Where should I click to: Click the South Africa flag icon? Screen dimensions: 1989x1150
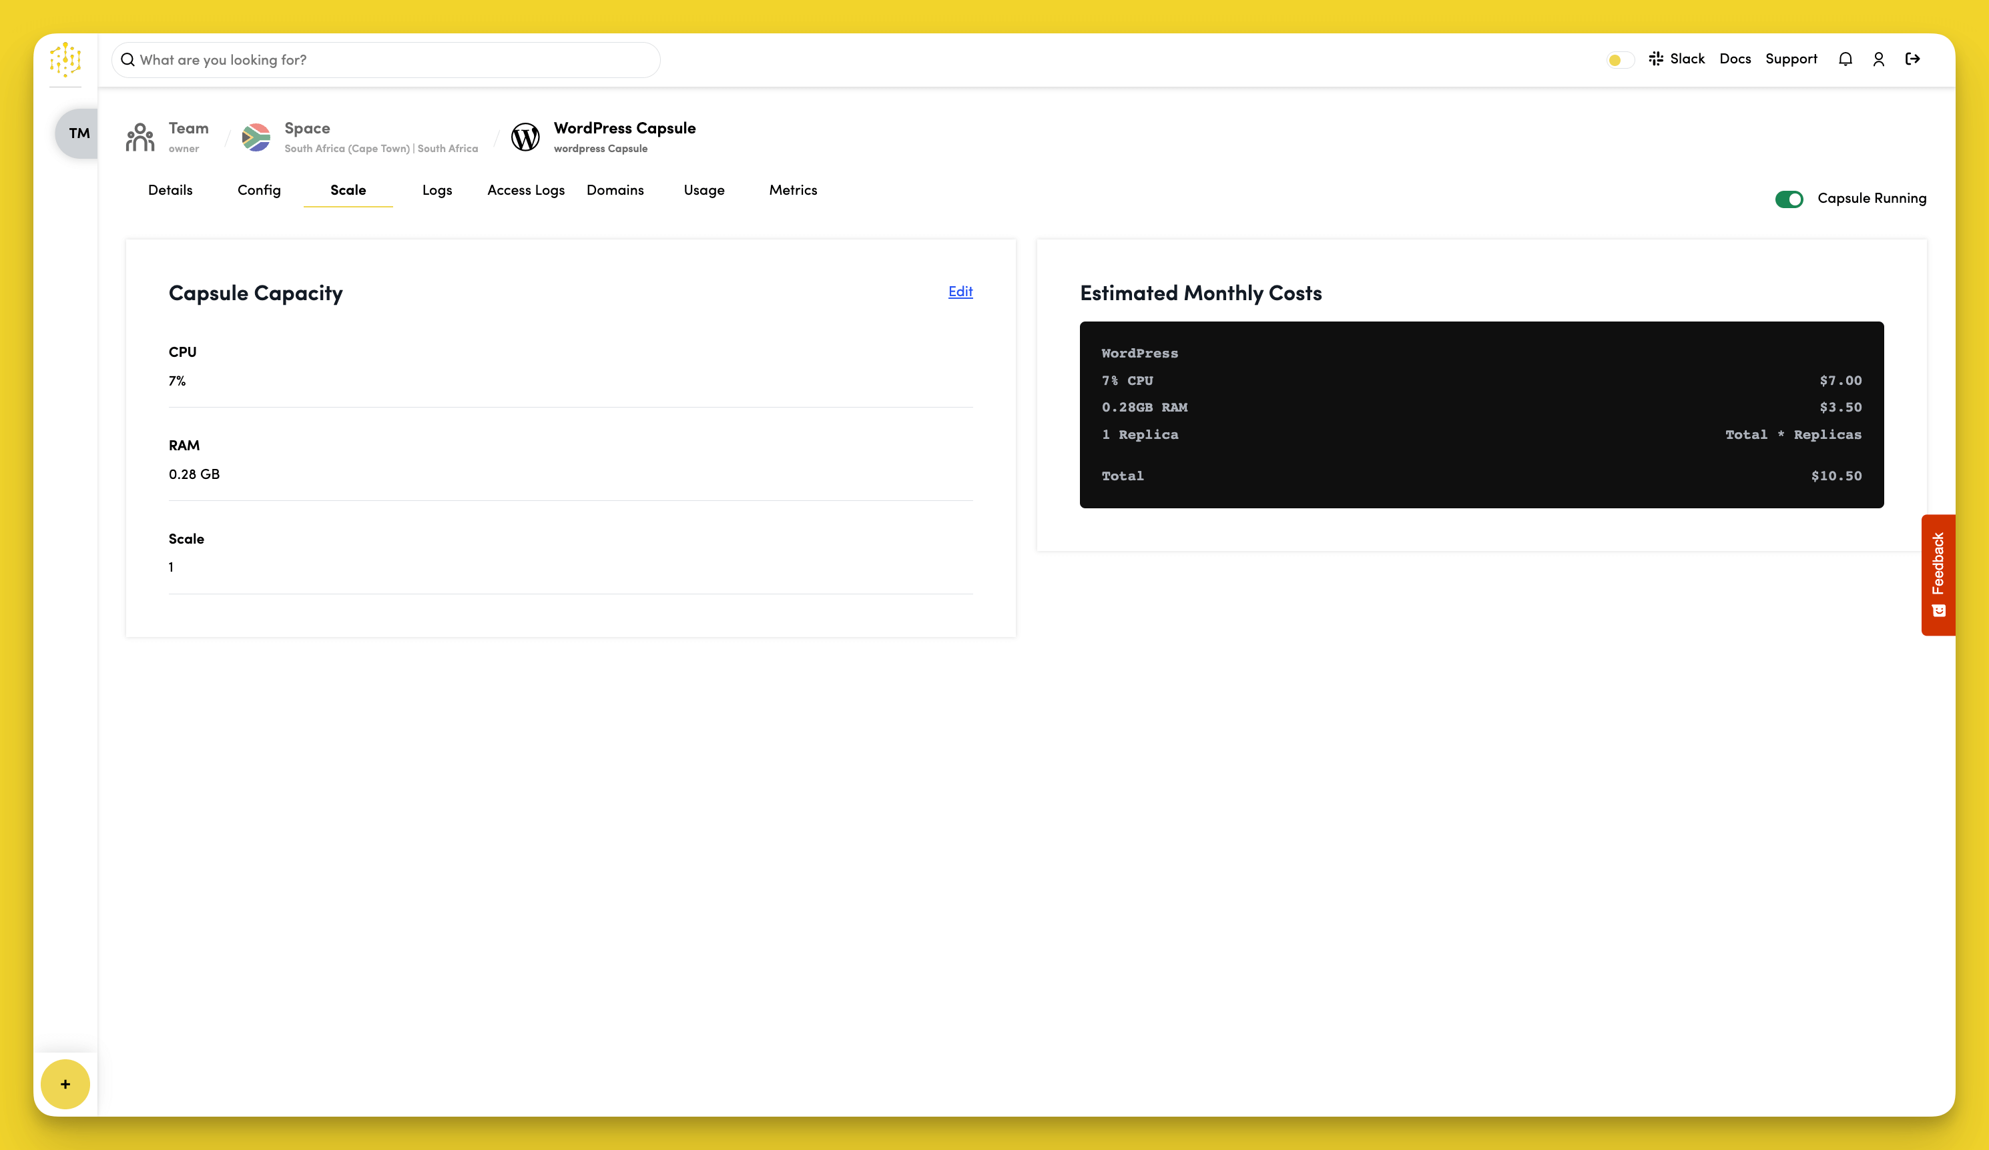click(x=256, y=137)
